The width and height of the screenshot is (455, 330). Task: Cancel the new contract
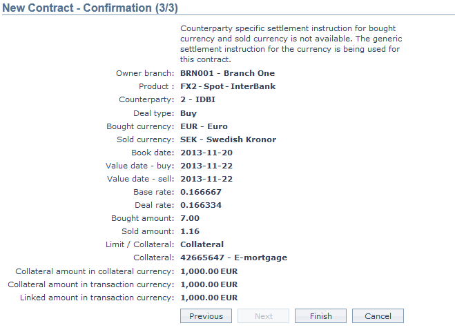point(378,316)
